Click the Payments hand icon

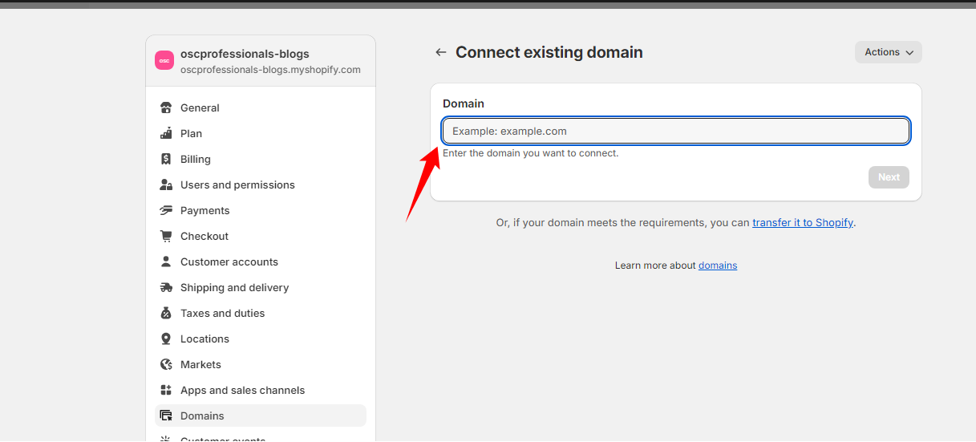click(166, 210)
